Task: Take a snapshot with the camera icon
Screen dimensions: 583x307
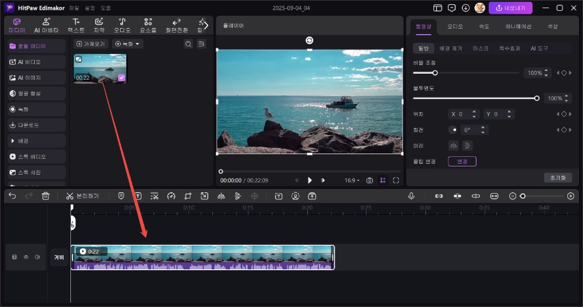Action: point(369,180)
